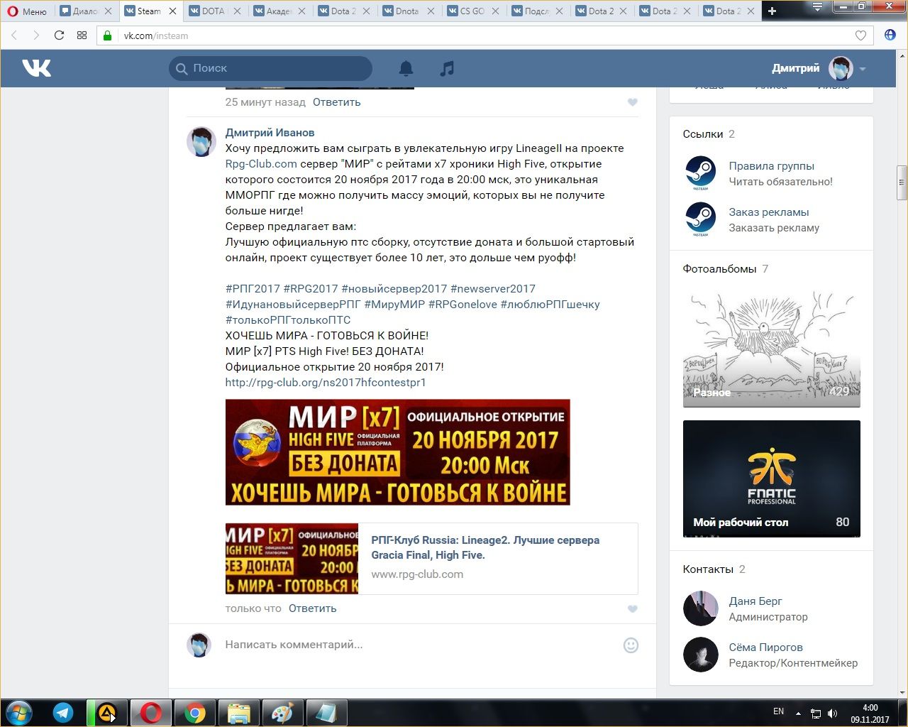Open the Windows Start button
Viewport: 908px width, 727px height.
point(19,712)
